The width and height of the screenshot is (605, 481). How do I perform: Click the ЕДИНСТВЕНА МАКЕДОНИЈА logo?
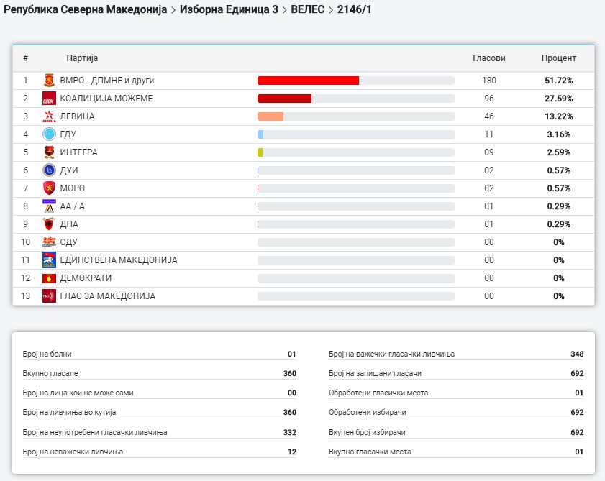pyautogui.click(x=49, y=260)
